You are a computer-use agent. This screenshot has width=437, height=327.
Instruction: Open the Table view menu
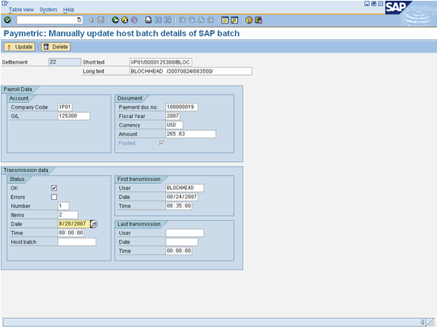[21, 10]
